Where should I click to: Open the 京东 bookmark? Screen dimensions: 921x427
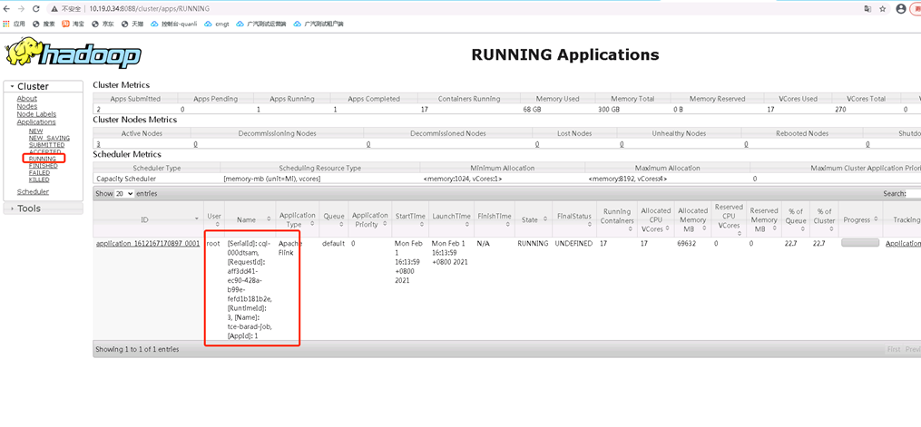click(103, 24)
